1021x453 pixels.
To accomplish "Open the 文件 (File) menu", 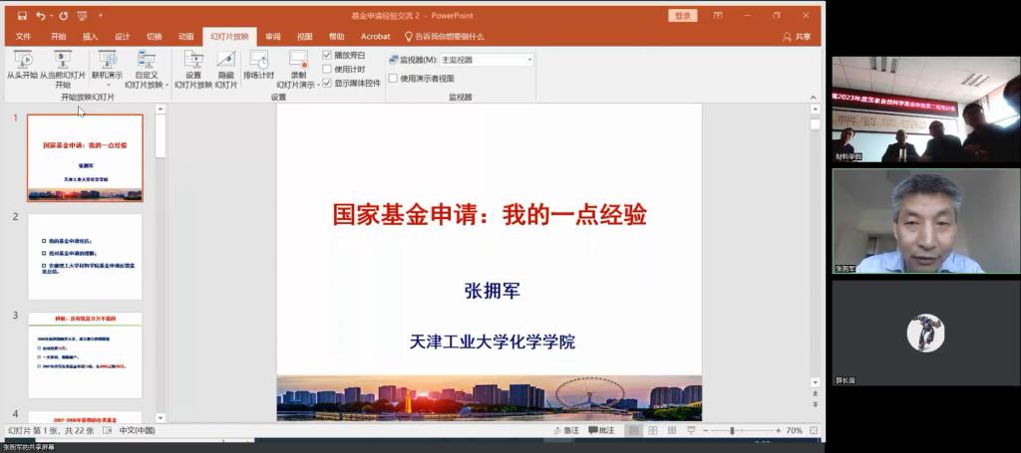I will click(24, 37).
